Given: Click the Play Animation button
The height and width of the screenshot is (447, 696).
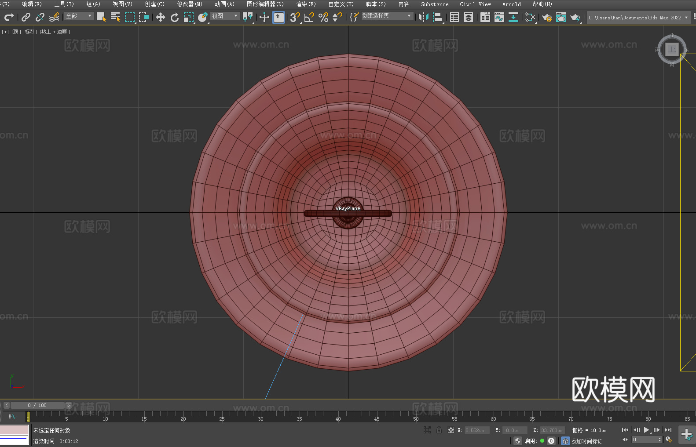Looking at the screenshot, I should click(x=647, y=430).
